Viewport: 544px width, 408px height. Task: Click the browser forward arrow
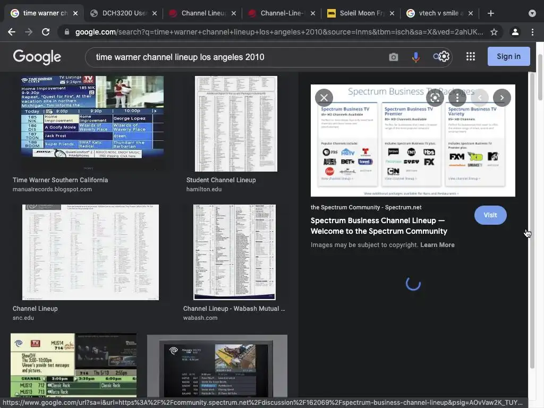(29, 32)
